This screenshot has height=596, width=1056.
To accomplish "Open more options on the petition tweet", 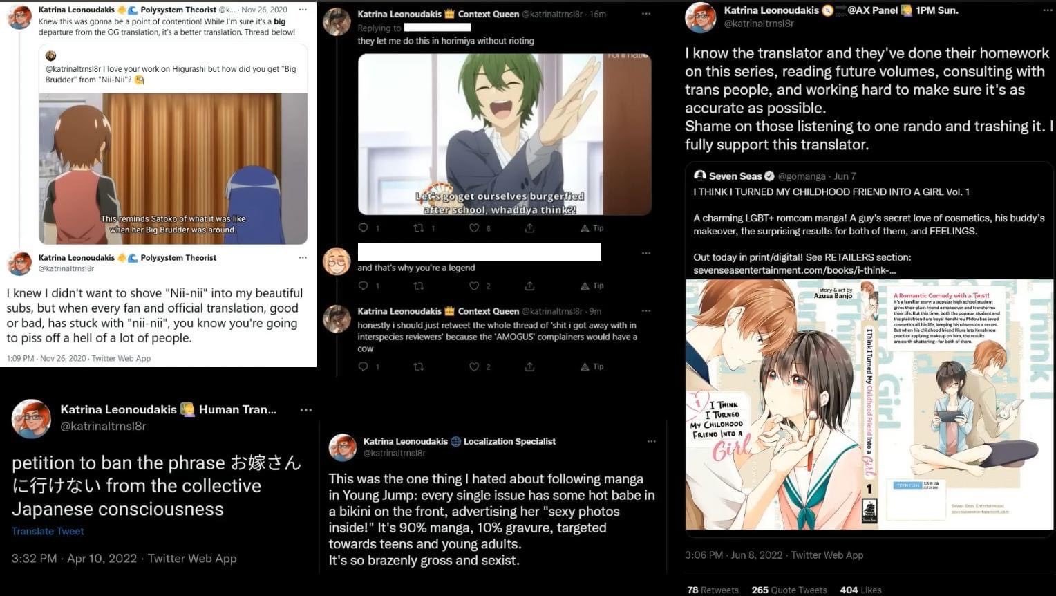I will coord(306,410).
